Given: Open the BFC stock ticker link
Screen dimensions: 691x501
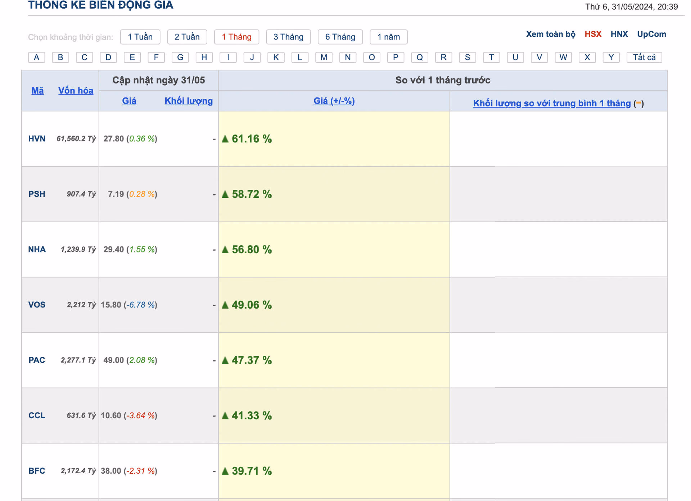Looking at the screenshot, I should pos(37,471).
